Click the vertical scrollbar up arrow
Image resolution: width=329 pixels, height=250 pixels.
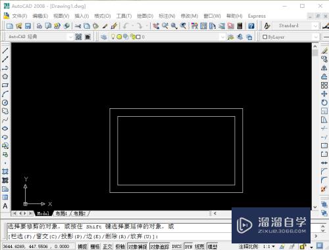coord(315,47)
